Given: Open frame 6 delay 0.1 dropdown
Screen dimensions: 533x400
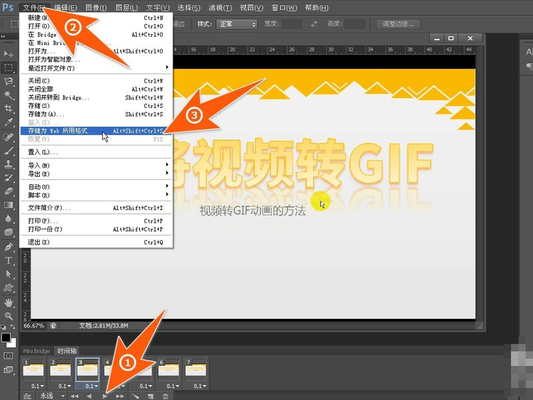Looking at the screenshot, I should (173, 386).
